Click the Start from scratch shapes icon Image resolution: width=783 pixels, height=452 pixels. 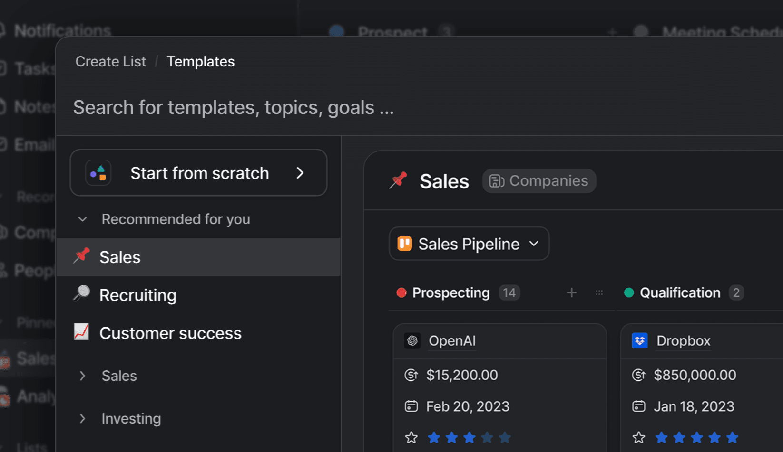pyautogui.click(x=98, y=173)
